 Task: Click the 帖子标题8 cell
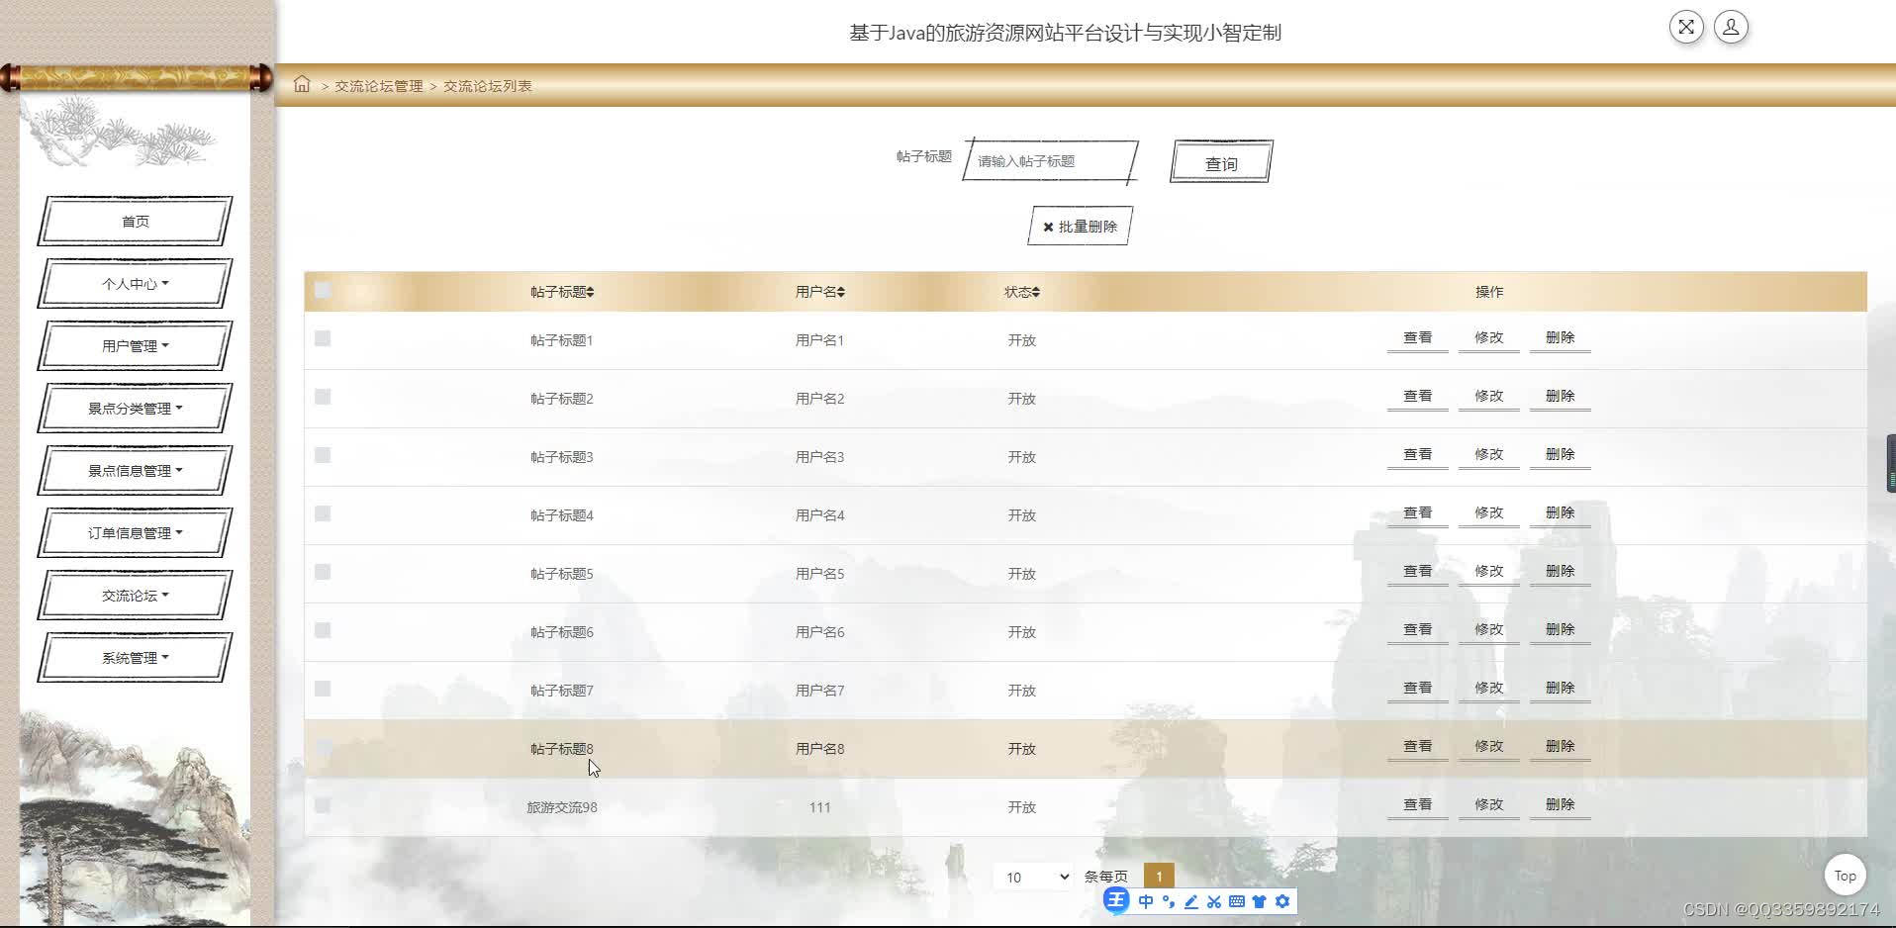coord(561,749)
